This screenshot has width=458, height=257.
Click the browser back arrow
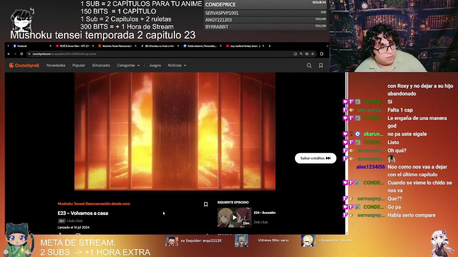tap(9, 54)
